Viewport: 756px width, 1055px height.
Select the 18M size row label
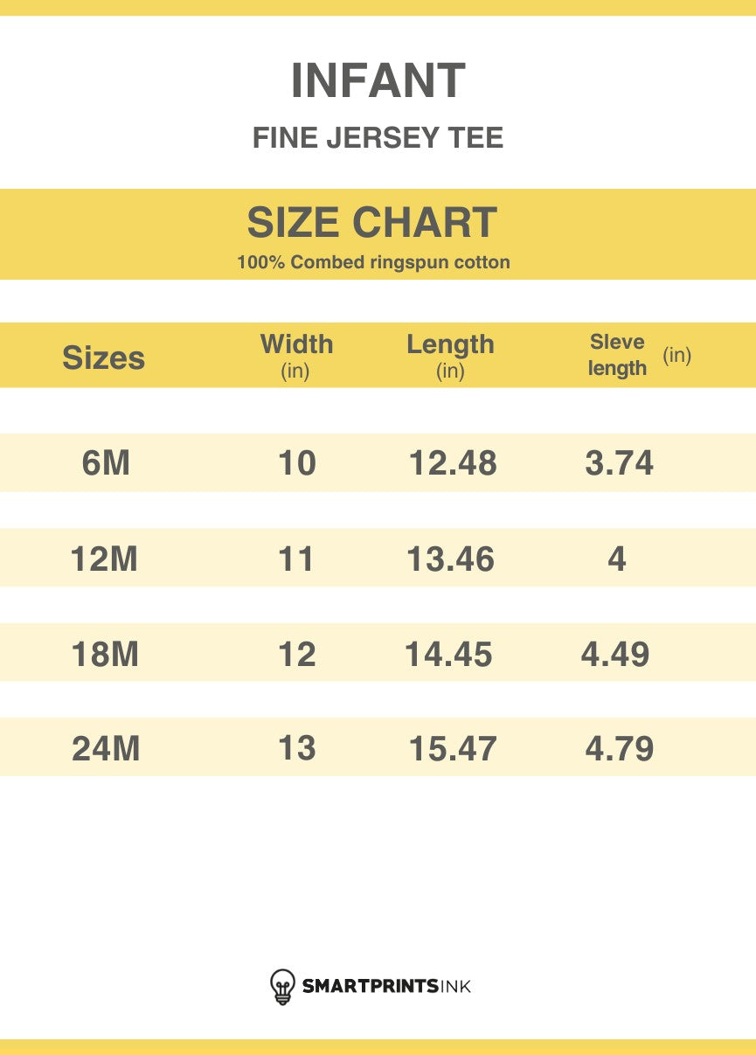click(x=105, y=654)
